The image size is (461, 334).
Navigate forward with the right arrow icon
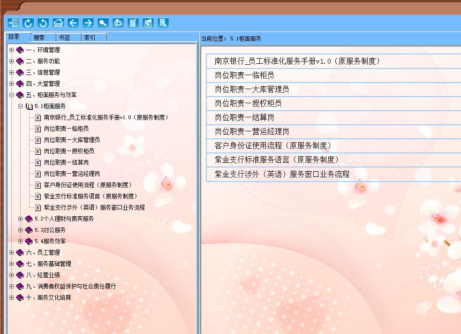point(88,23)
